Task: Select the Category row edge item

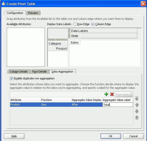Action: (58, 44)
